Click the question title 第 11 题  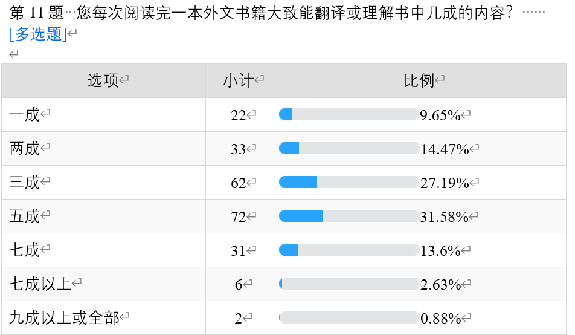point(35,14)
